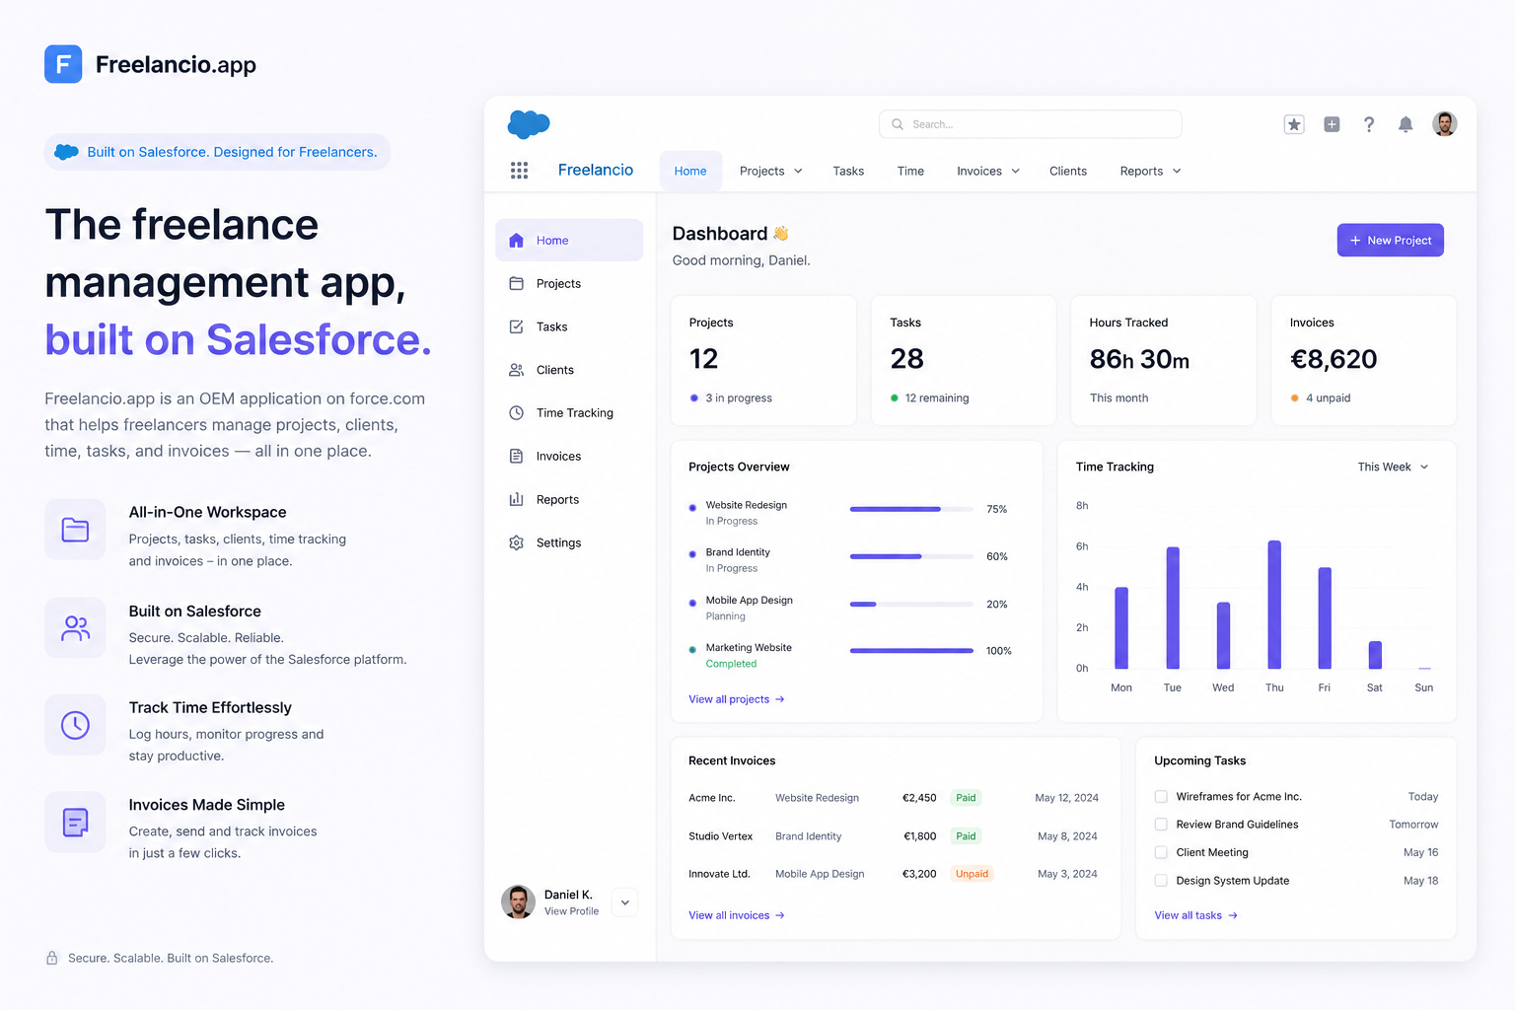Check the Review Brand Guidelines task
The height and width of the screenshot is (1010, 1515).
(1161, 825)
